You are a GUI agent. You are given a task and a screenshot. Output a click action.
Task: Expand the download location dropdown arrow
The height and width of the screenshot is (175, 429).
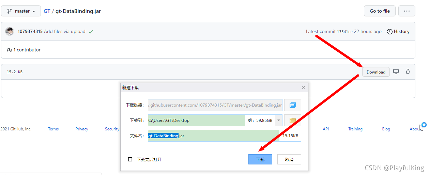click(279, 120)
